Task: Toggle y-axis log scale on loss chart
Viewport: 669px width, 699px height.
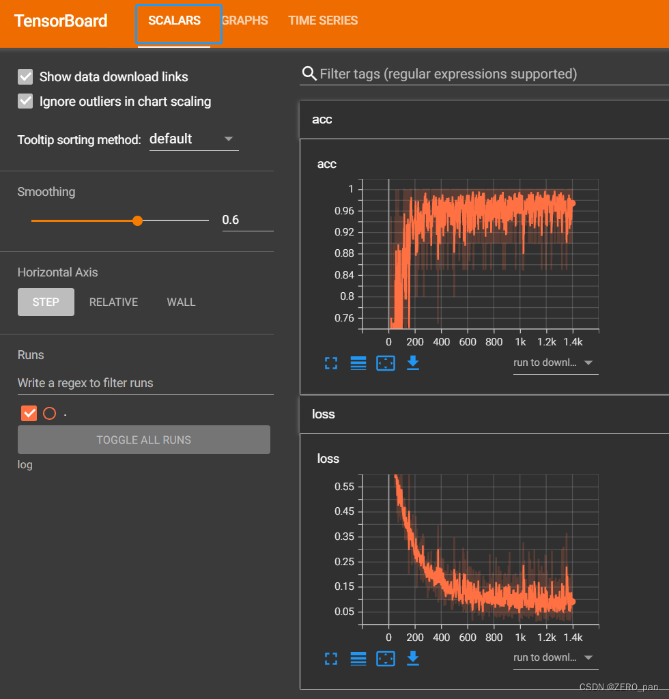Action: click(358, 659)
